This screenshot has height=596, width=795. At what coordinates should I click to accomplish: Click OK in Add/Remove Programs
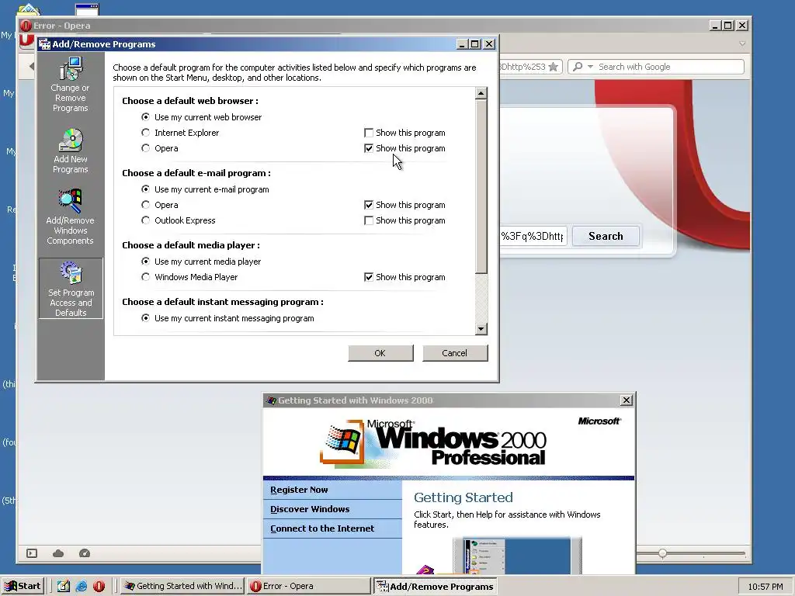pos(380,353)
